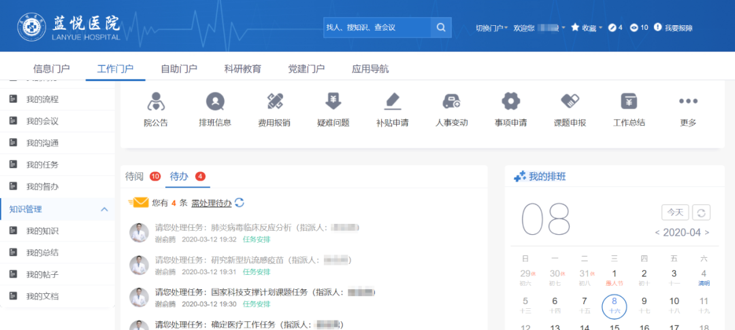The width and height of the screenshot is (735, 330).
Task: Collapse the 知识管理 sidebar section
Action: pos(104,209)
